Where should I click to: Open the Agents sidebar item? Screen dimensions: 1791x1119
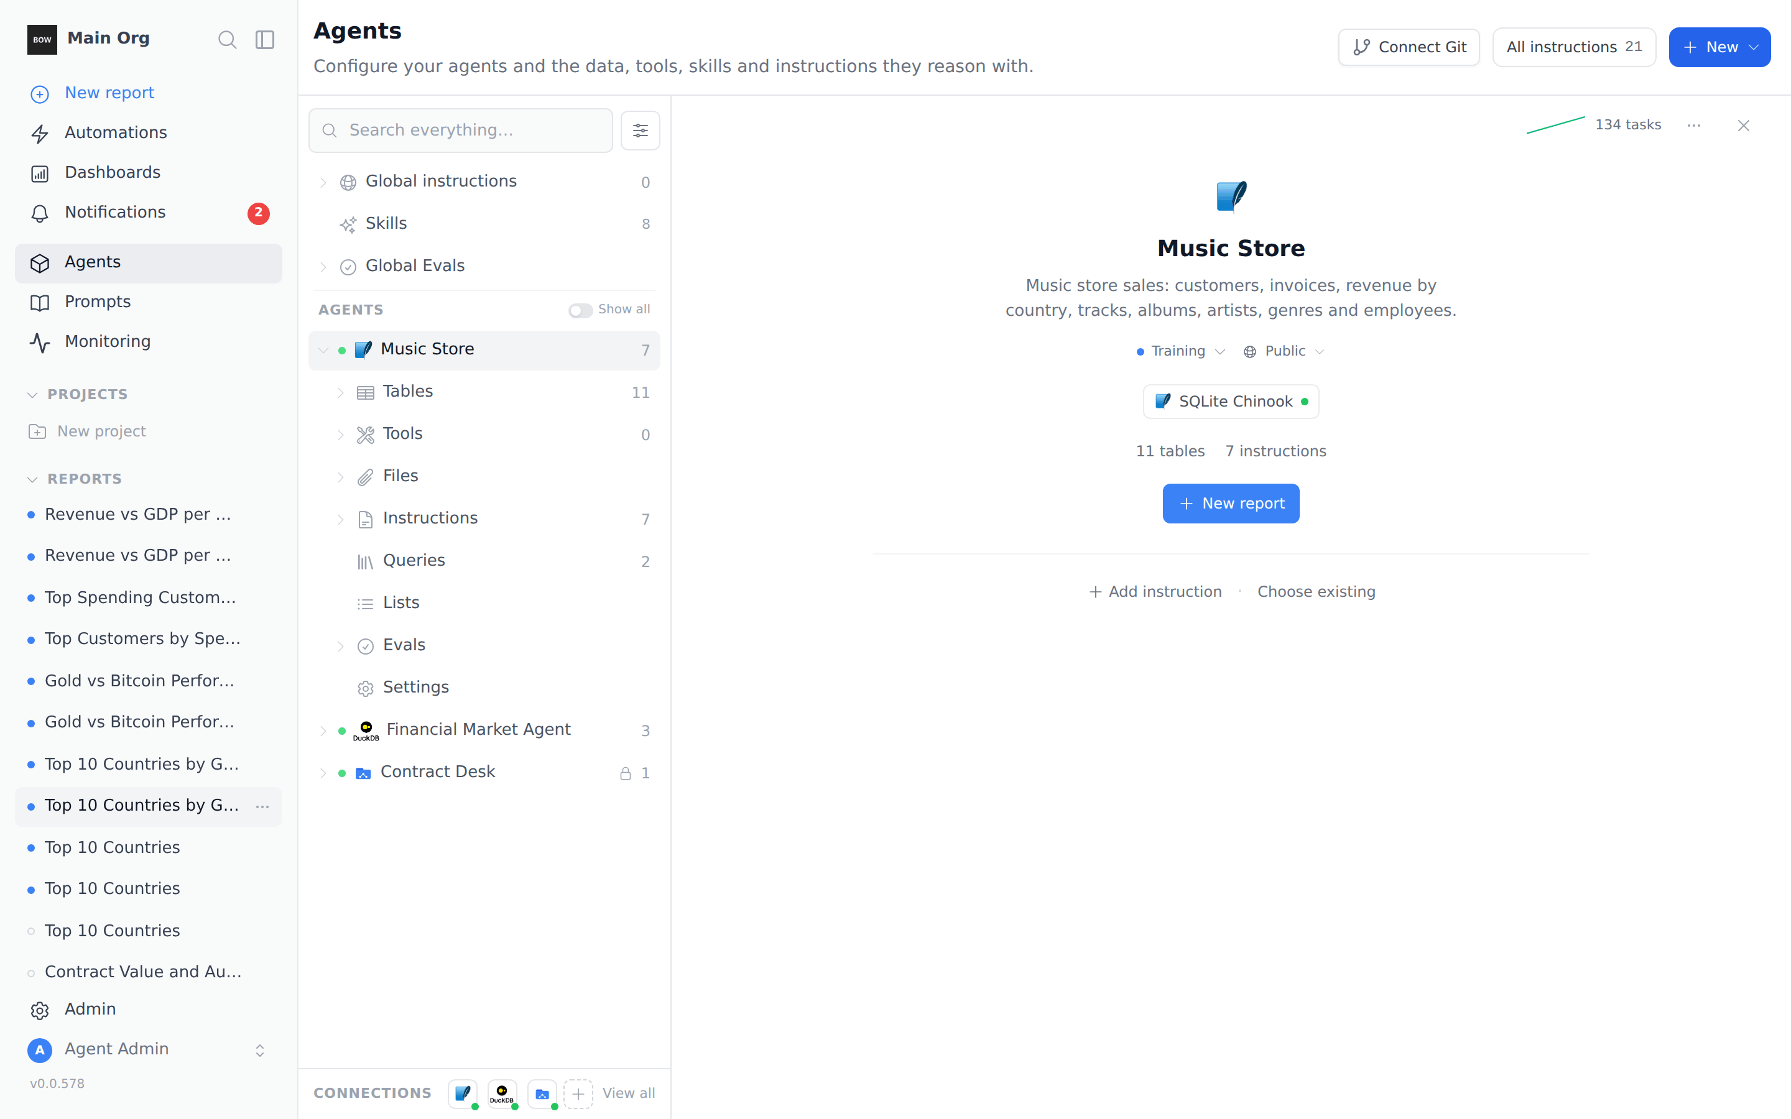(148, 263)
